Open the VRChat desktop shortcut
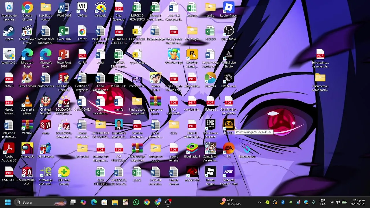The height and width of the screenshot is (208, 370). pos(82,10)
